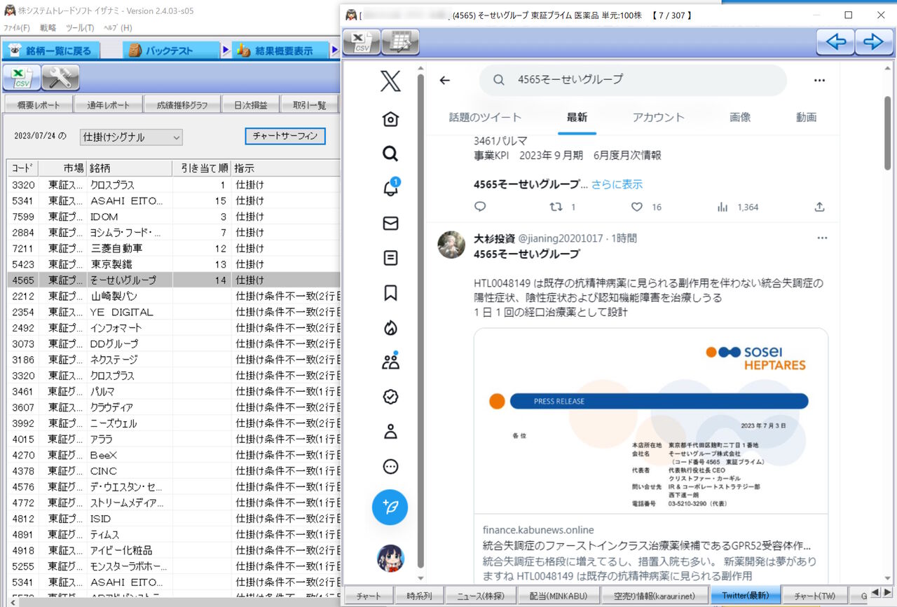Select the 話題のツイート tab
Viewport: 897px width, 607px height.
485,117
